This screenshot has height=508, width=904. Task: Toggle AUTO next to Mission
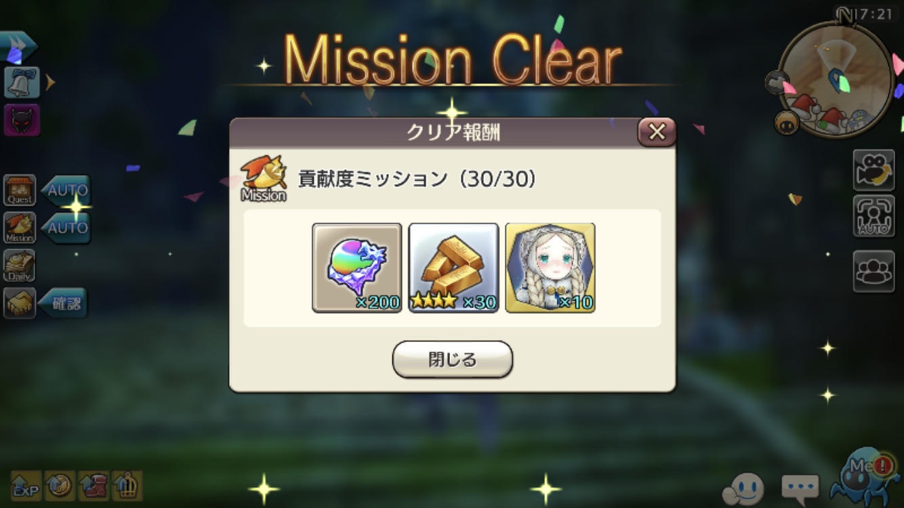(66, 228)
